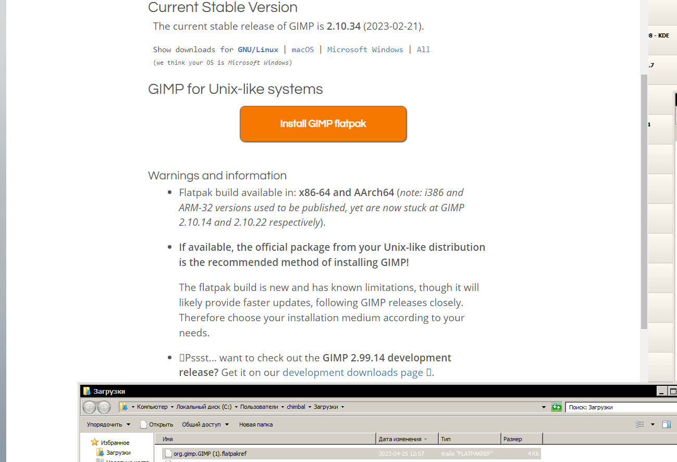Image resolution: width=677 pixels, height=462 pixels.
Task: Sort files by the Размер column
Action: click(x=522, y=439)
